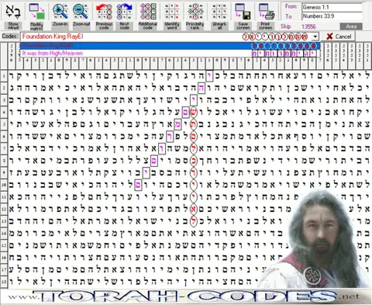Click the gray Area button
This screenshot has width=372, height=305.
pyautogui.click(x=351, y=26)
